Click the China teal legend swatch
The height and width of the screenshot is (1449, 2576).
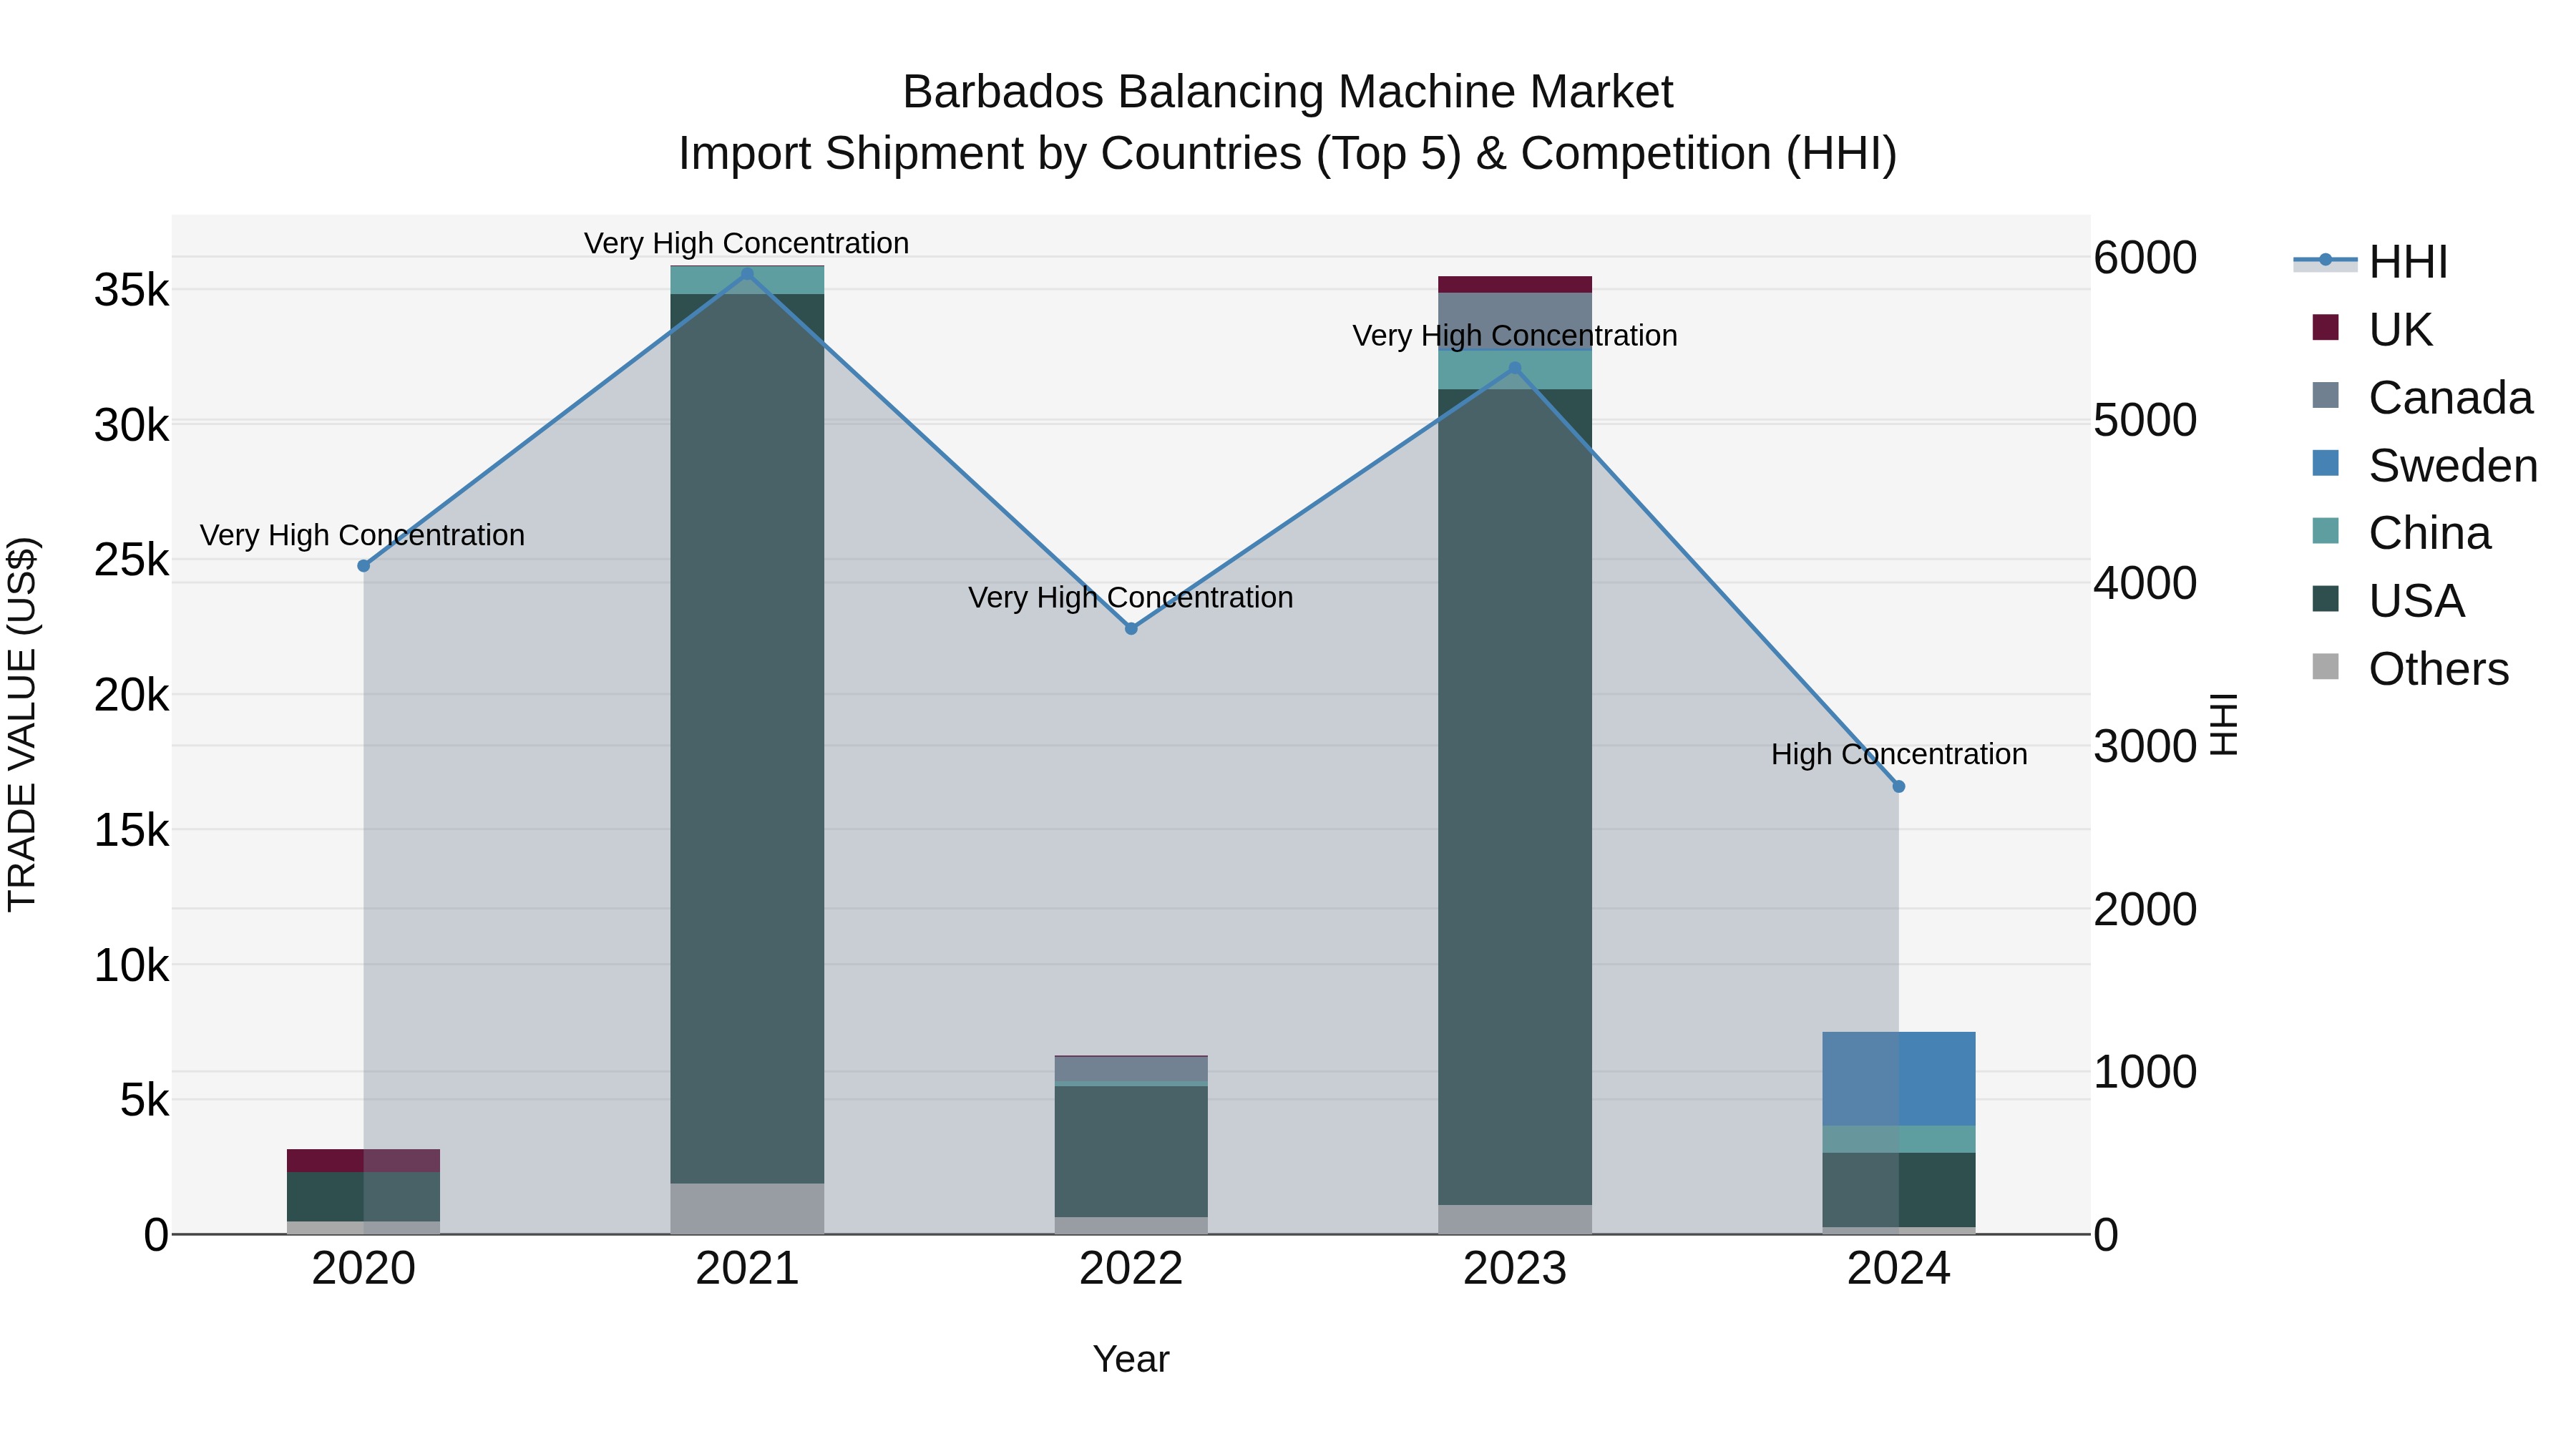click(2326, 531)
